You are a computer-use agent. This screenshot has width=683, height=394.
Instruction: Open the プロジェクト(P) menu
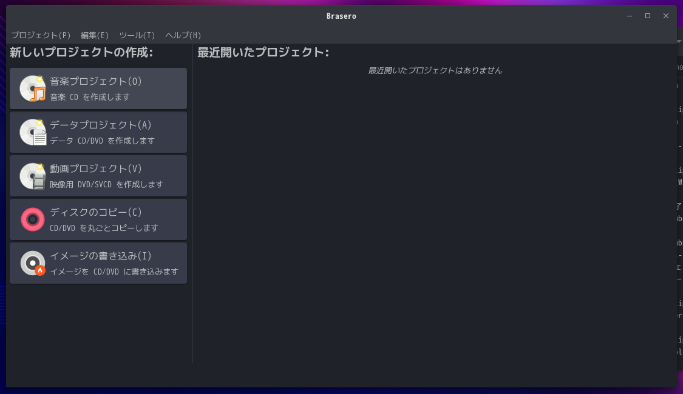coord(41,35)
